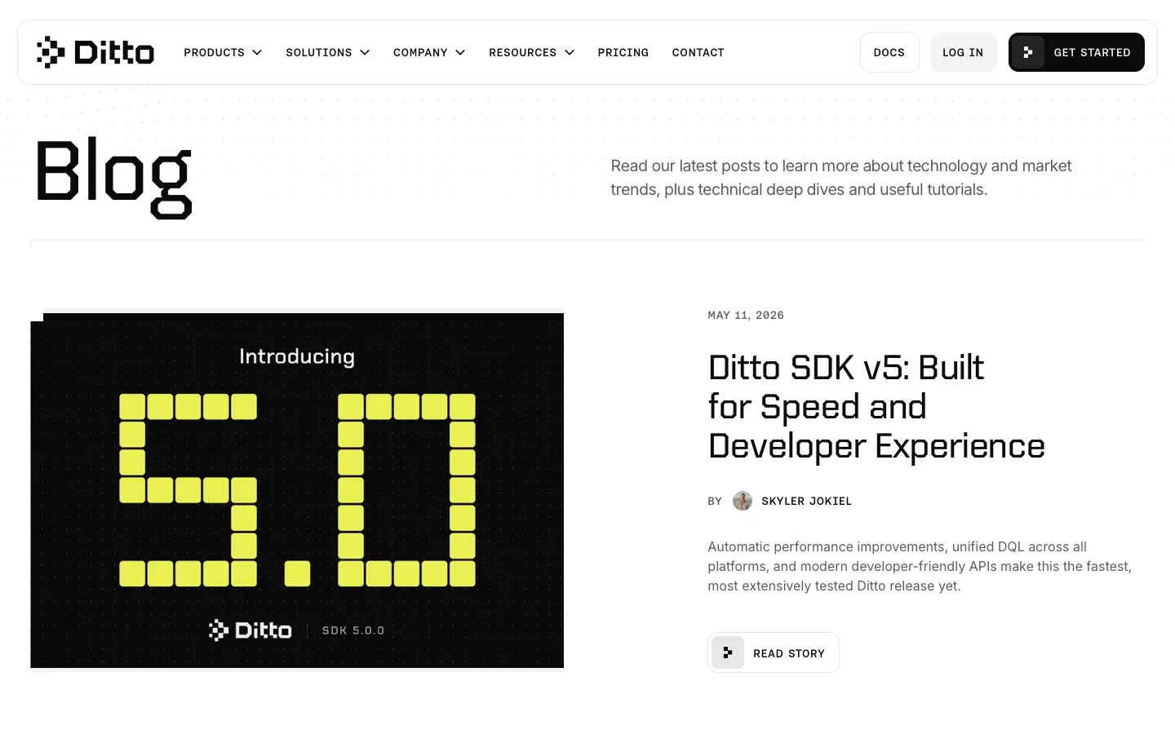Expand the Resources dropdown chevron
1175x734 pixels.
[570, 52]
